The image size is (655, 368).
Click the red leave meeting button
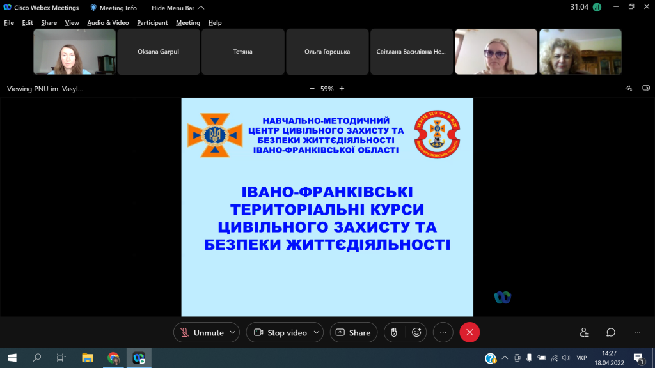[x=470, y=332]
